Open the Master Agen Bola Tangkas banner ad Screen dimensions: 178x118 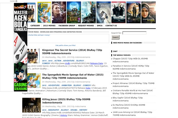click(20, 47)
